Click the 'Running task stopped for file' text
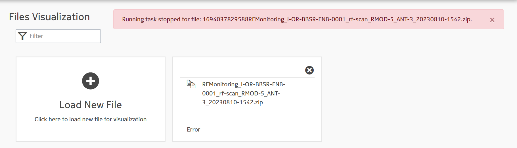Viewport: 517px width, 148px height. click(x=162, y=19)
